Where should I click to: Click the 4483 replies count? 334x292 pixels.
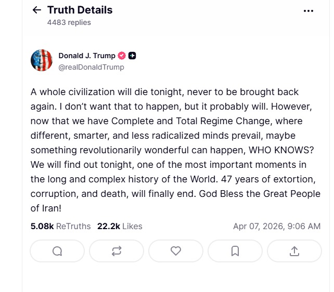pyautogui.click(x=69, y=22)
